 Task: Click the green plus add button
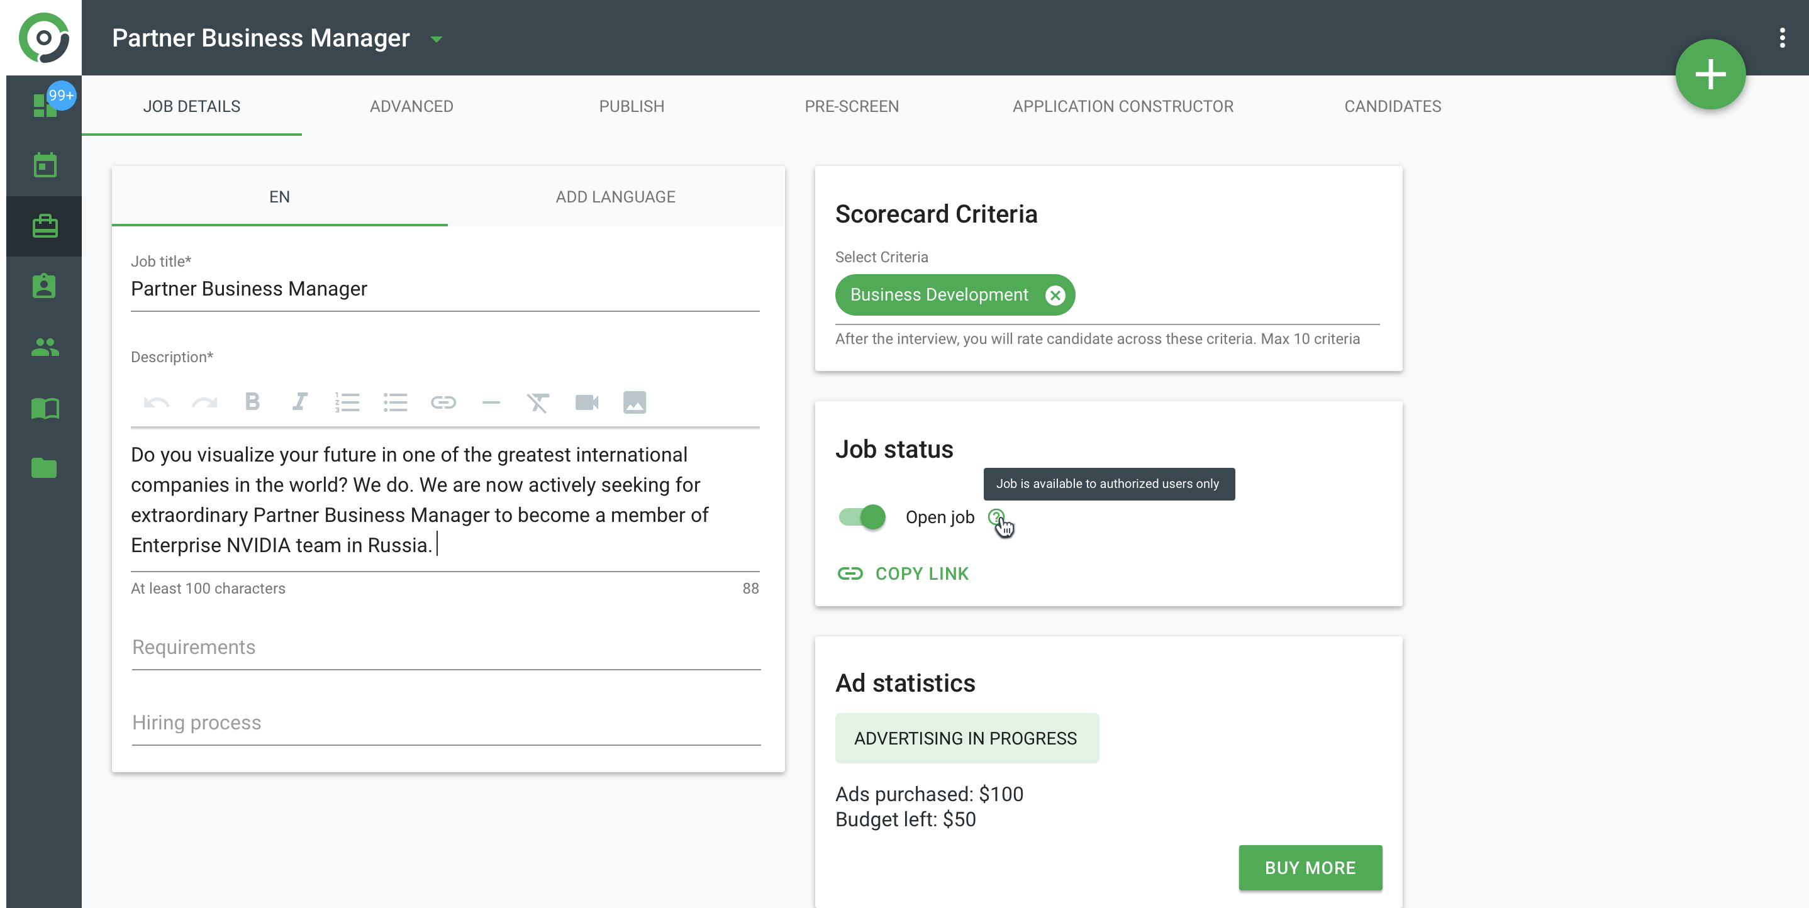click(1710, 74)
